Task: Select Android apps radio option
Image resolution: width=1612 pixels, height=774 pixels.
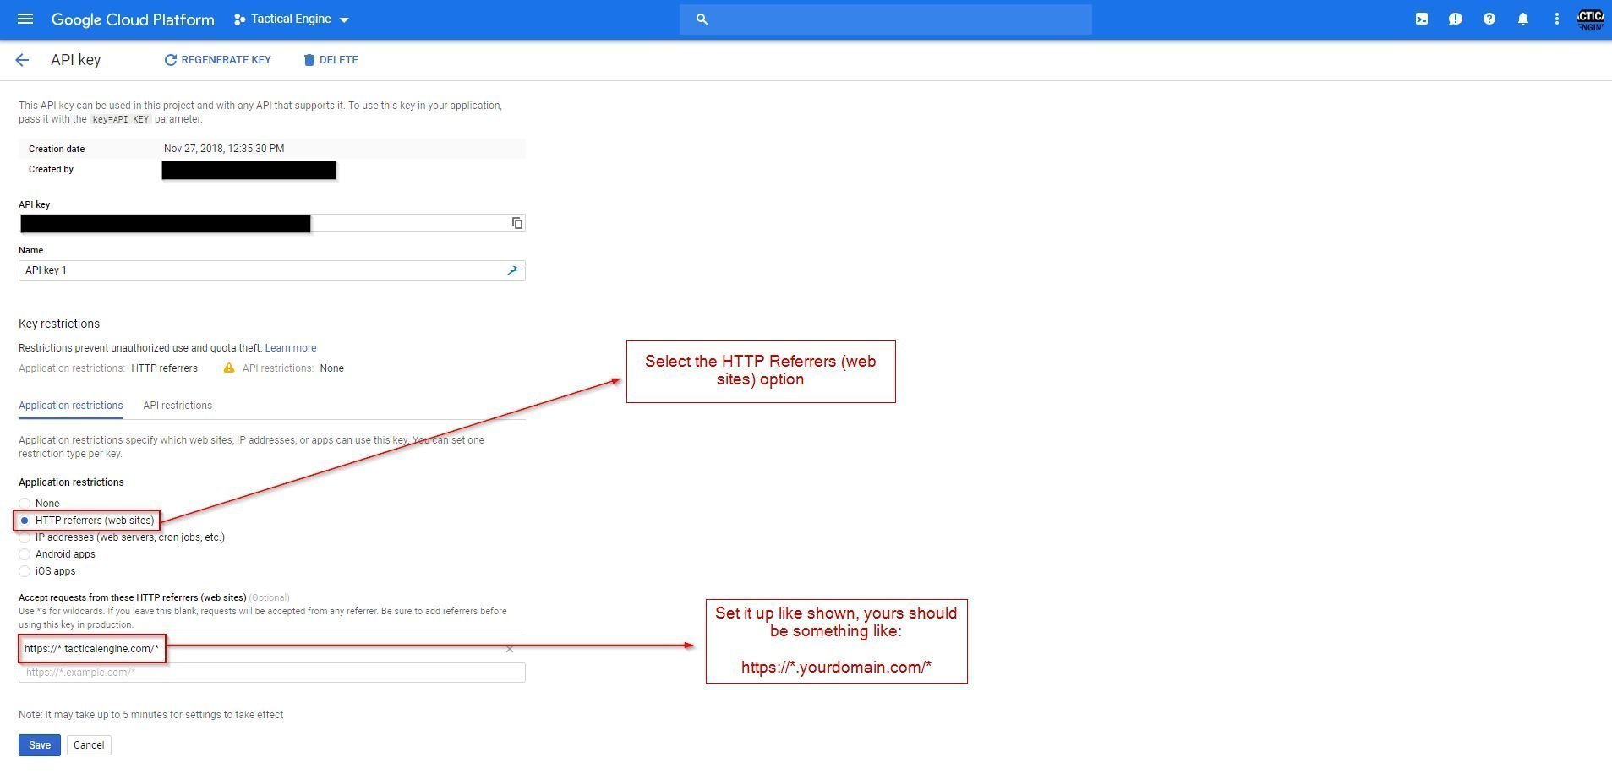Action: pos(25,554)
